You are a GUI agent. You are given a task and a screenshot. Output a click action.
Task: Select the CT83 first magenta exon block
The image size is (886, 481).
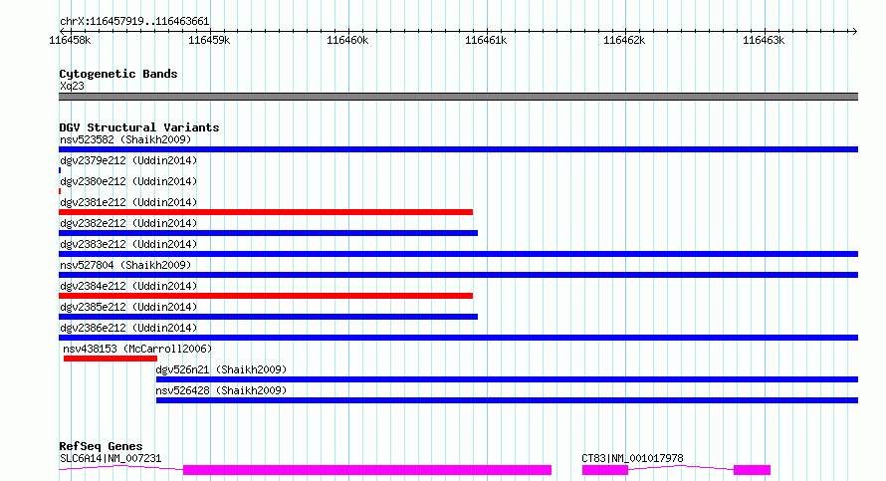[605, 470]
